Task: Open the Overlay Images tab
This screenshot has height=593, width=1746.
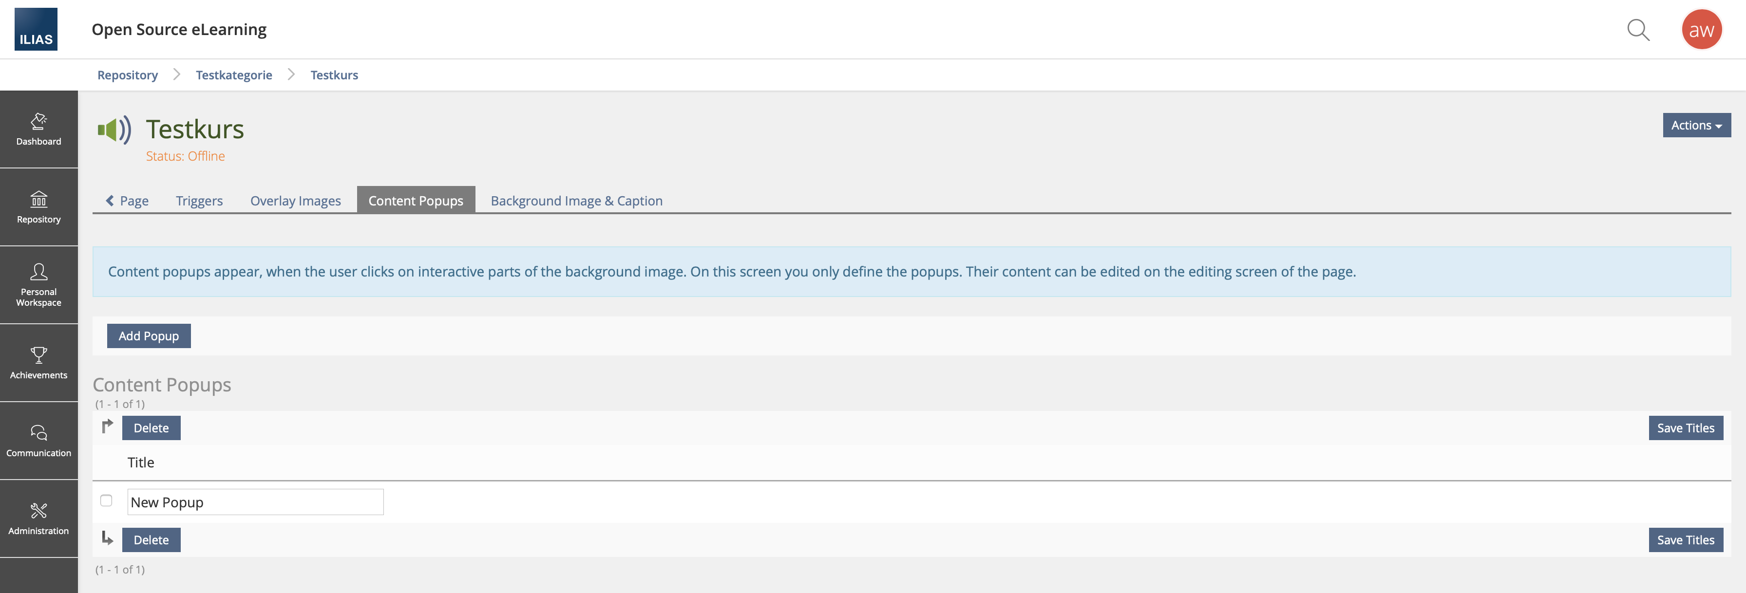Action: coord(296,201)
